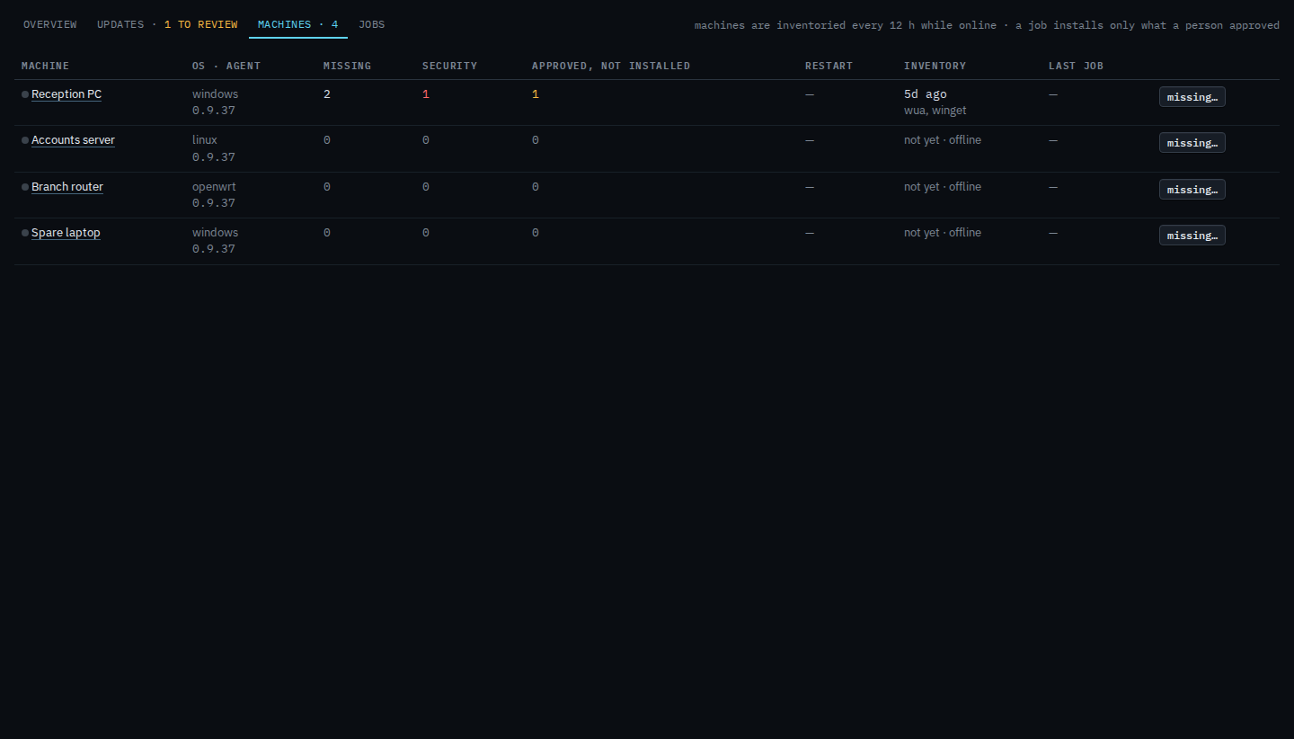Click the missing… button for Reception PC

tap(1192, 97)
